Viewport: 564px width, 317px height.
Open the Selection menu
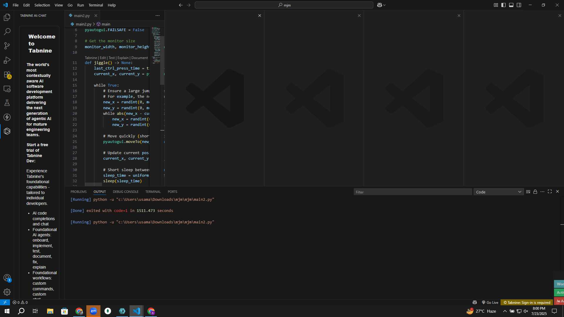(42, 5)
